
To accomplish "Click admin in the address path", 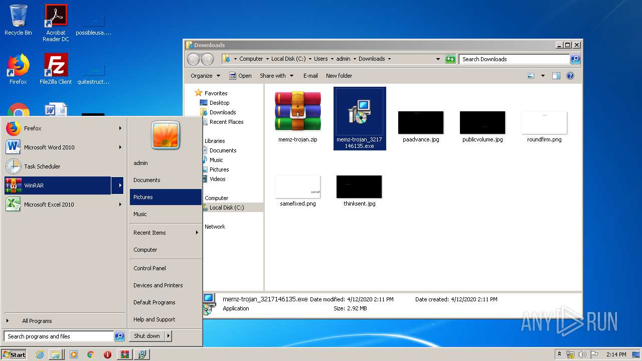I will [x=343, y=59].
